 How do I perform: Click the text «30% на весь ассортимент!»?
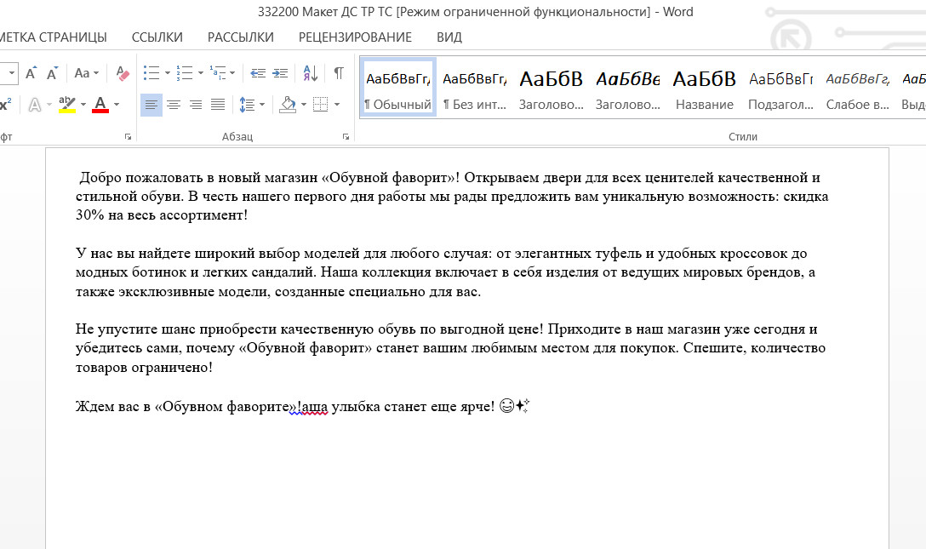point(161,214)
